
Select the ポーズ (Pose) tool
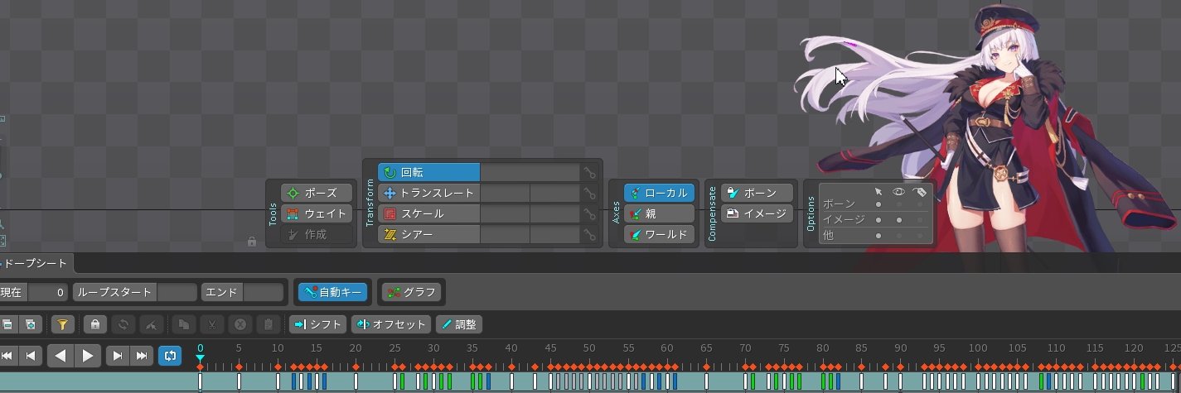pyautogui.click(x=317, y=193)
